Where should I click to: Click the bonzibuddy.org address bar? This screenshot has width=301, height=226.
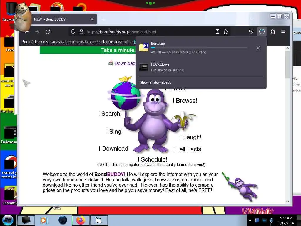tap(150, 32)
